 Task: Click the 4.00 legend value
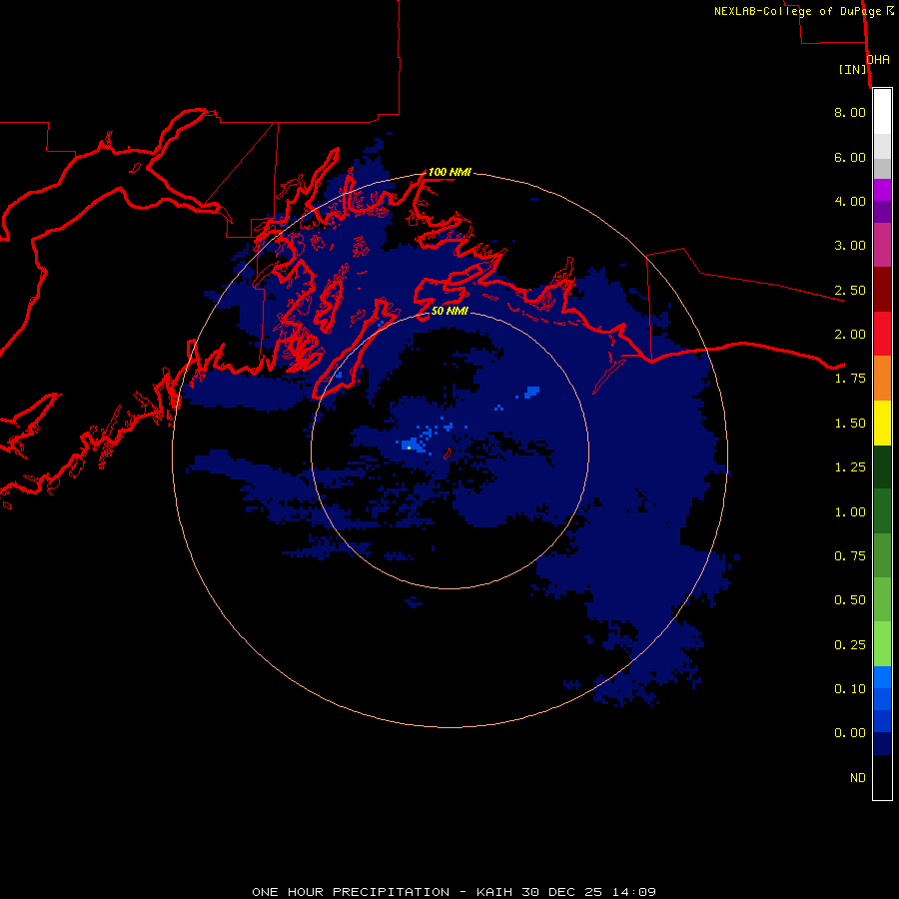click(850, 201)
